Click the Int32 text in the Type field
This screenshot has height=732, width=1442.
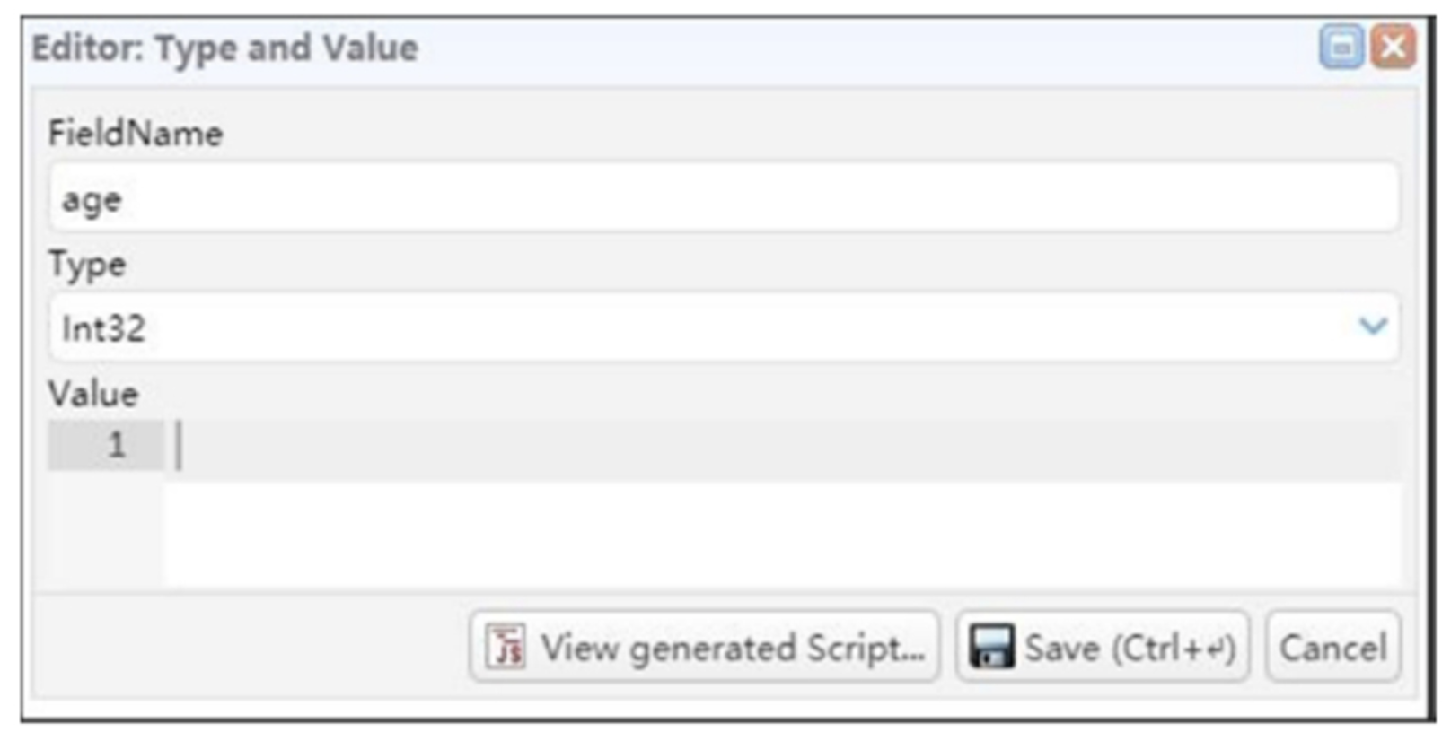(103, 328)
